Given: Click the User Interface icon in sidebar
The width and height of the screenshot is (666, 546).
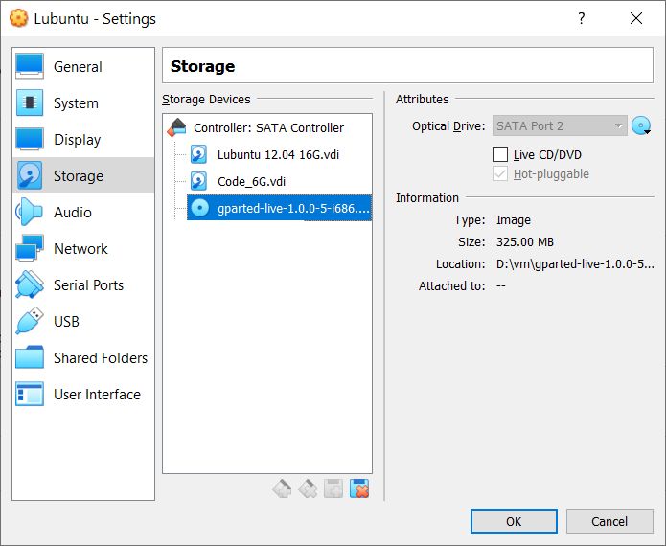Looking at the screenshot, I should 30,394.
